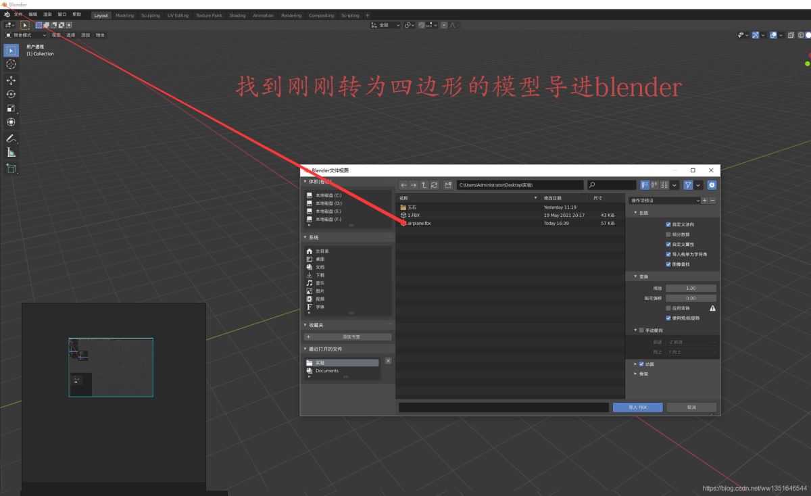The image size is (811, 496).
Task: Switch file view to vertical list
Action: click(x=645, y=185)
